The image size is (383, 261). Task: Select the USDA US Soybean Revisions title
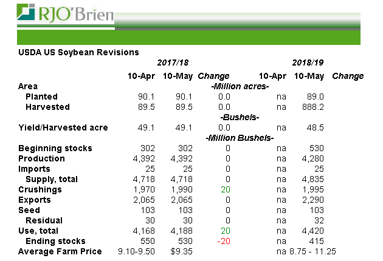tap(78, 53)
